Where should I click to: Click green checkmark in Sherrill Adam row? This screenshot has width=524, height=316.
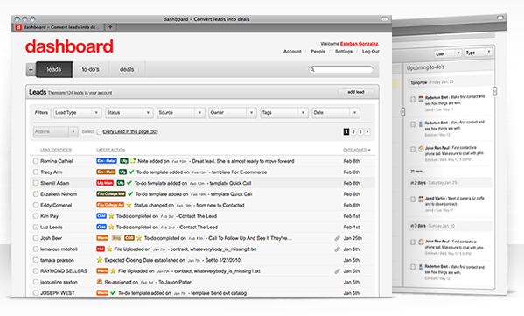129,183
